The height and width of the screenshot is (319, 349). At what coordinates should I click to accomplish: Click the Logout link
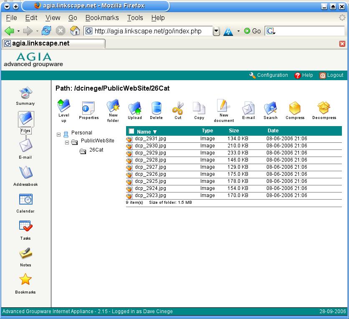point(331,75)
